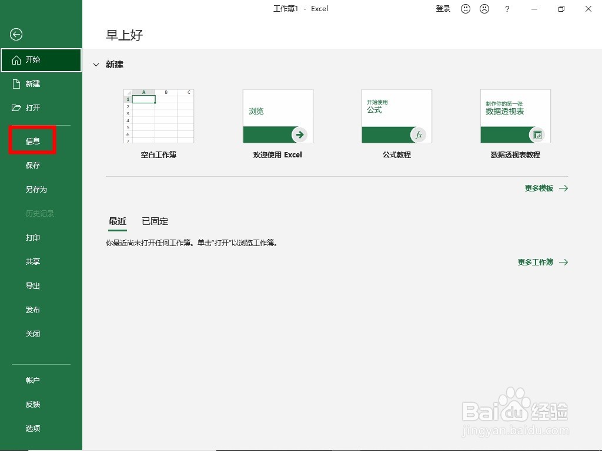The width and height of the screenshot is (602, 451).
Task: Create a 空白工作簿 from thumbnail
Action: pos(159,116)
